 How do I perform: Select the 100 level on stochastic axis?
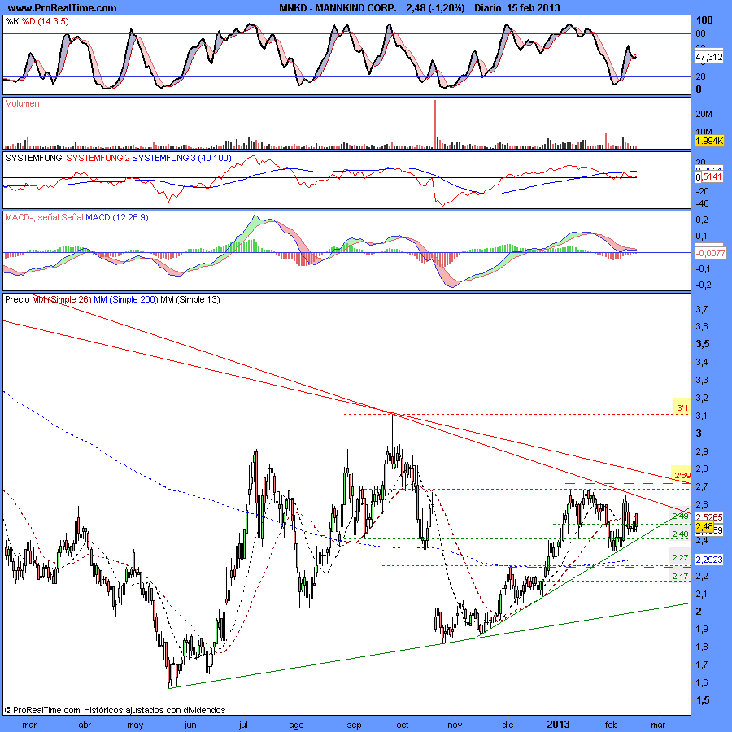(704, 20)
